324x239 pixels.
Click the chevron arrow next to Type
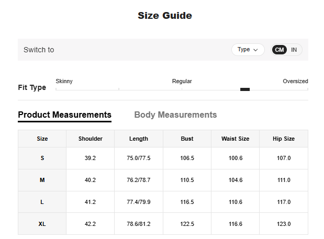(255, 50)
